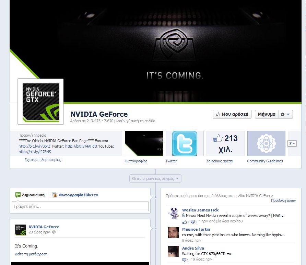Click the It's Coming. post text

[x=27, y=246]
